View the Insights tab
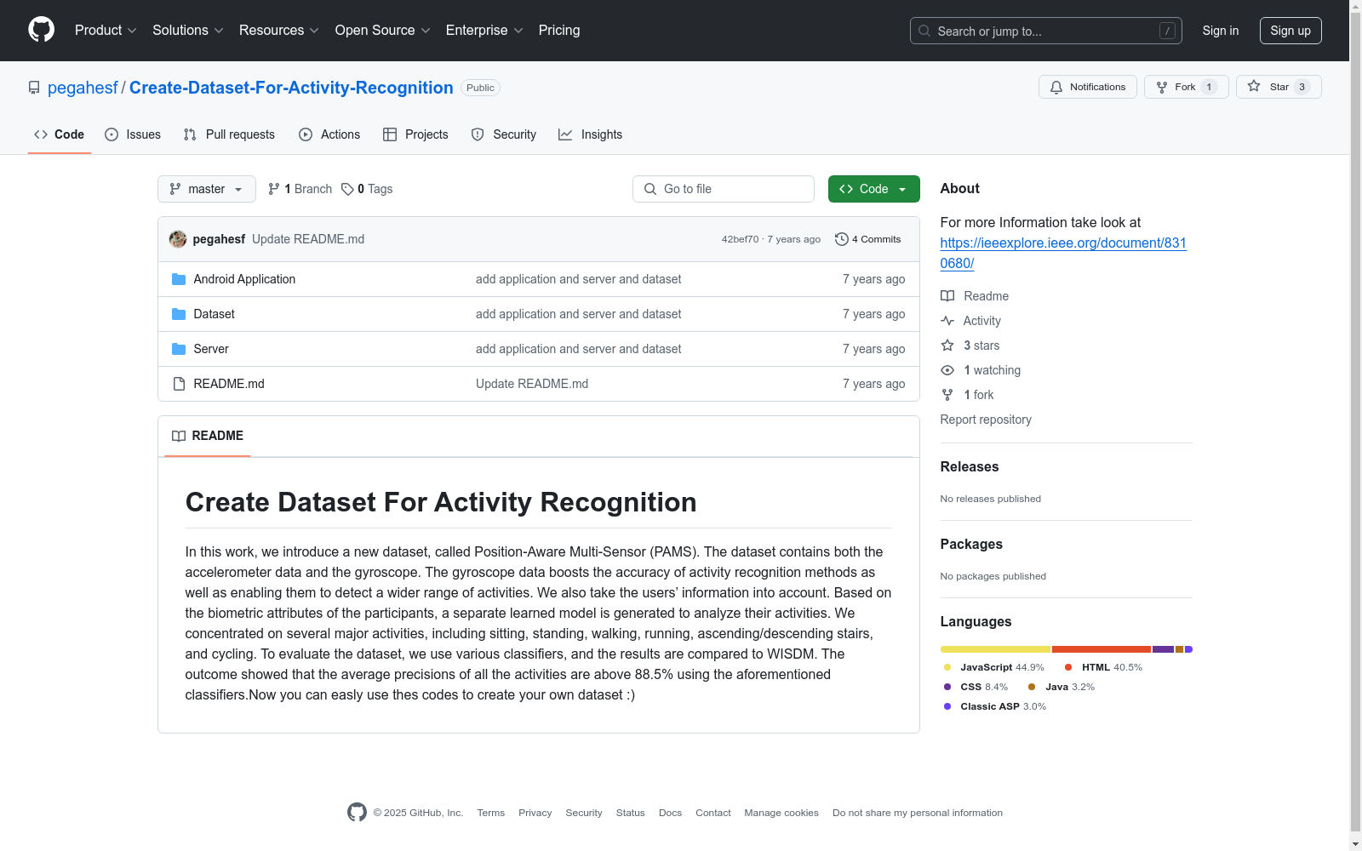1362x851 pixels. pos(590,134)
